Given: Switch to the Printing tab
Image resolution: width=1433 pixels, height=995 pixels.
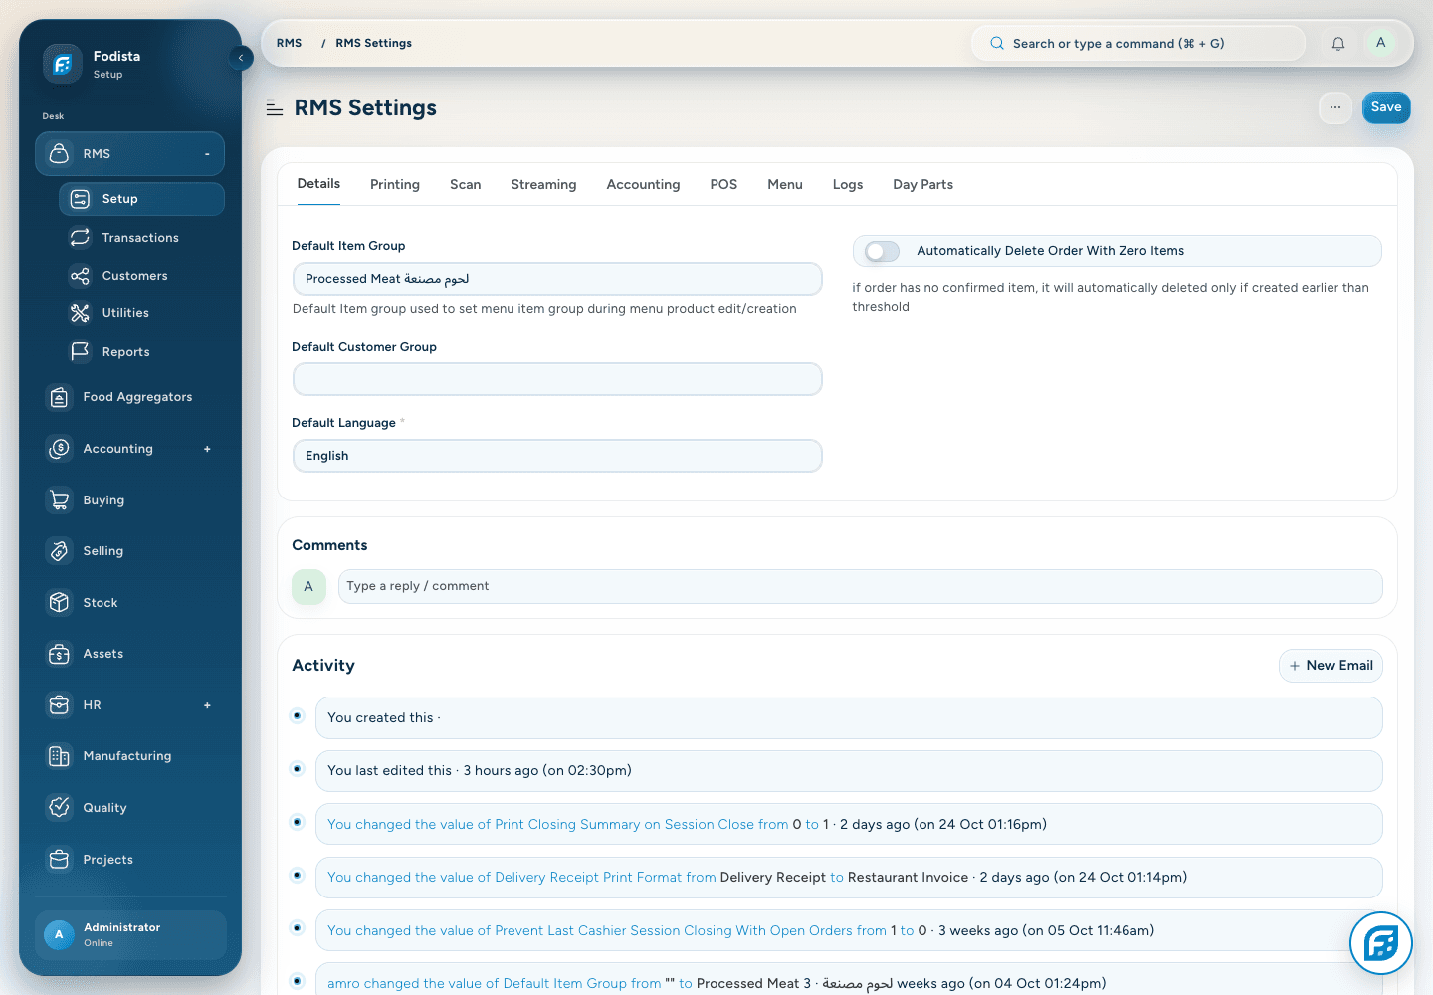Looking at the screenshot, I should click(395, 185).
